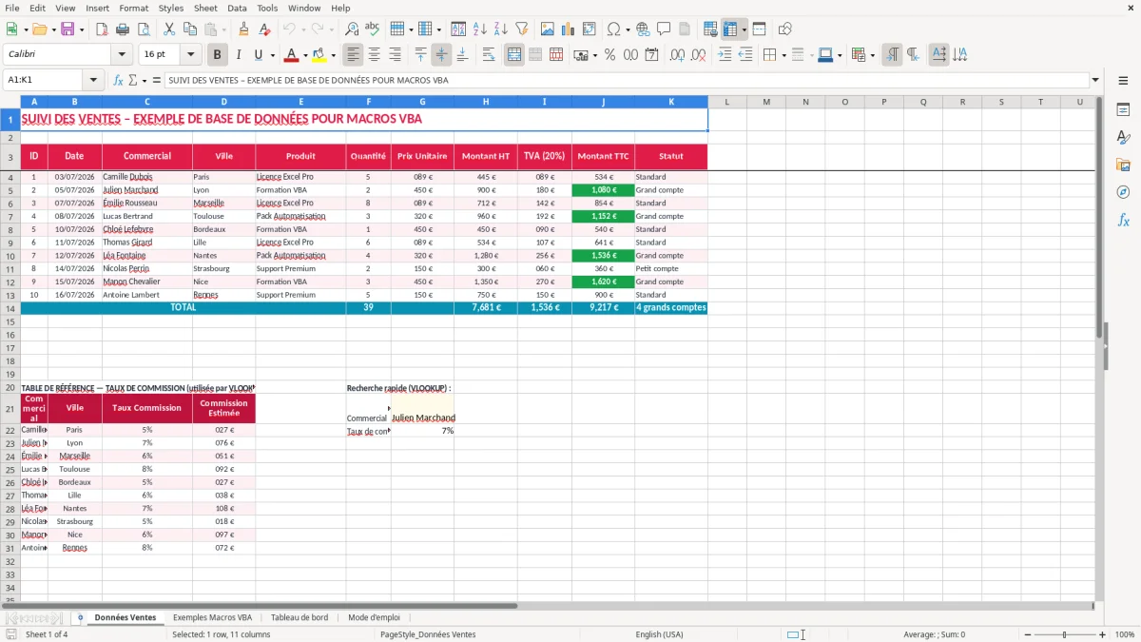Viewport: 1141px width, 642px height.
Task: Insert a hyperlink
Action: coord(643,29)
